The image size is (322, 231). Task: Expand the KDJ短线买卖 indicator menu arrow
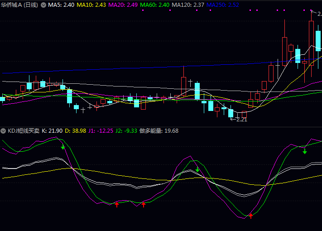click(4, 131)
